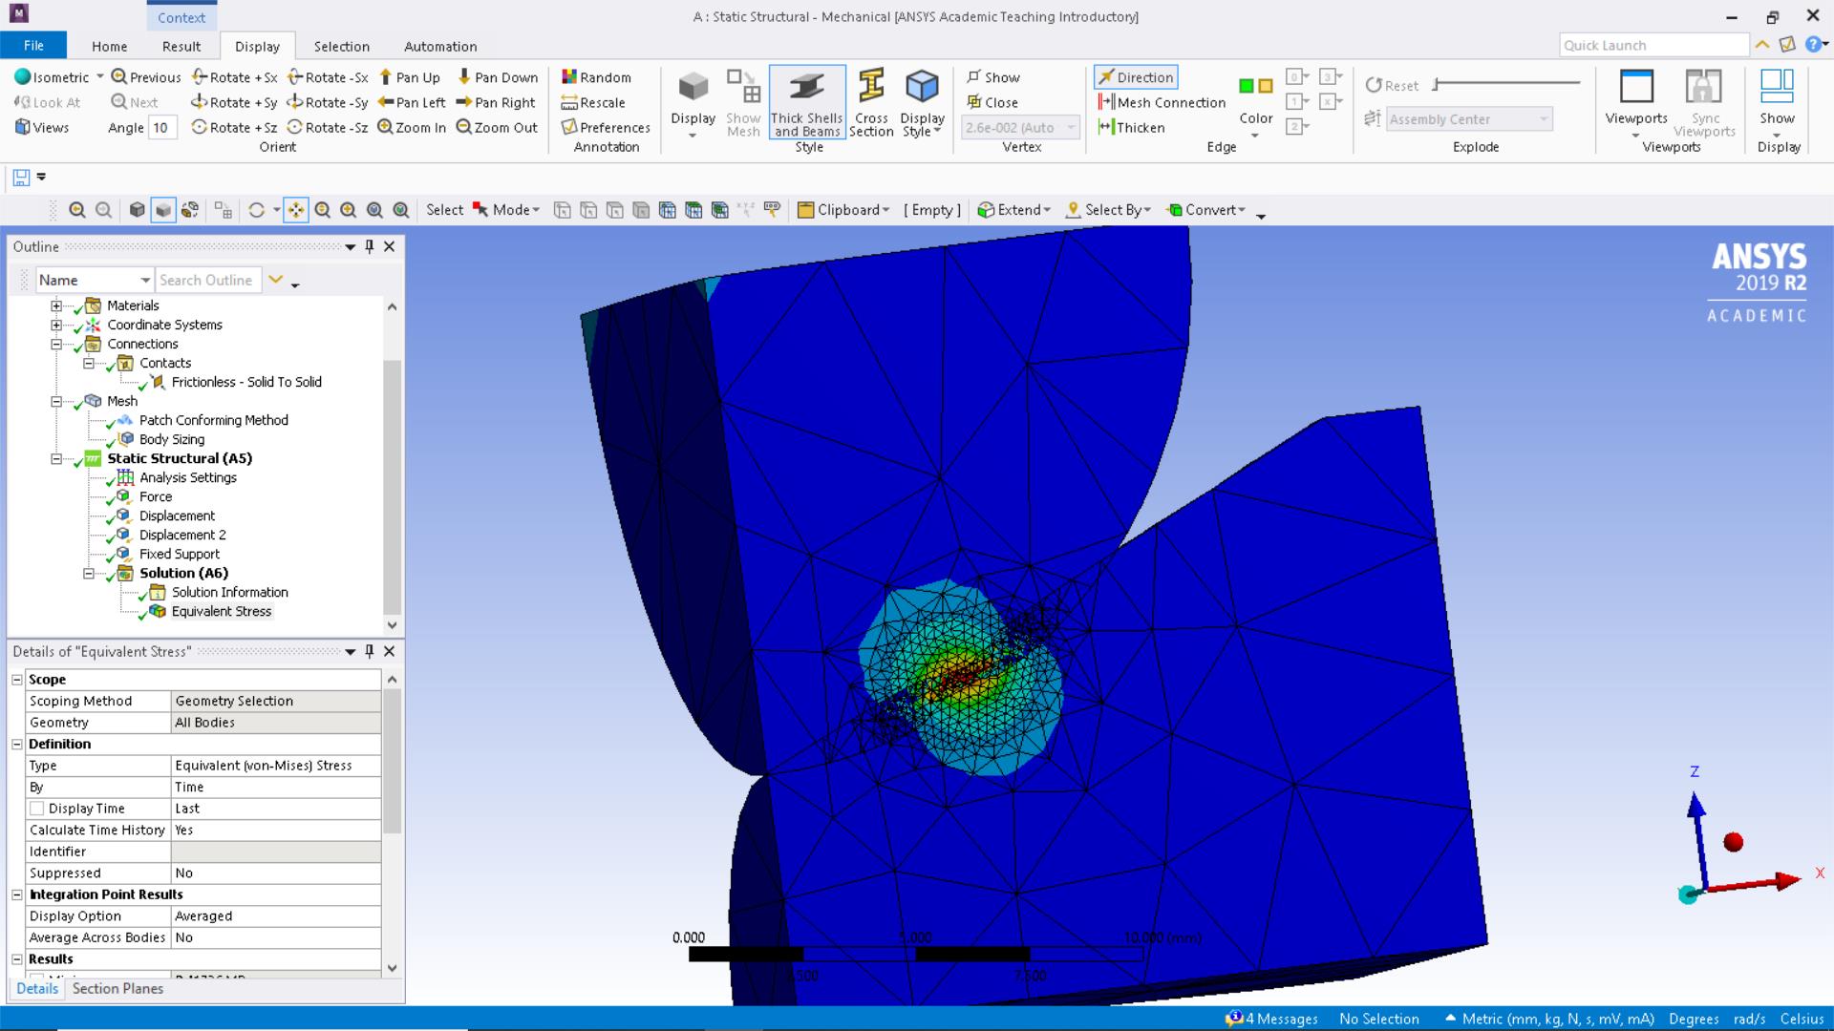Image resolution: width=1834 pixels, height=1031 pixels.
Task: Click the Search Outline input field
Action: click(206, 280)
